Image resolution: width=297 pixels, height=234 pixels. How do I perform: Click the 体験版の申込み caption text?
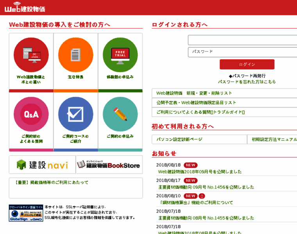(x=120, y=77)
